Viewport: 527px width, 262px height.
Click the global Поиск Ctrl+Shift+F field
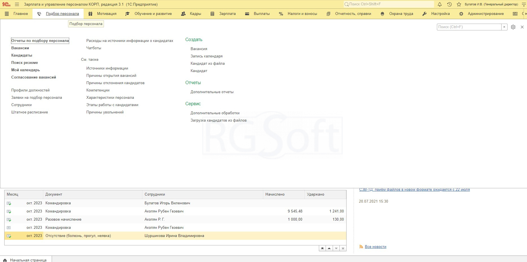pyautogui.click(x=389, y=4)
